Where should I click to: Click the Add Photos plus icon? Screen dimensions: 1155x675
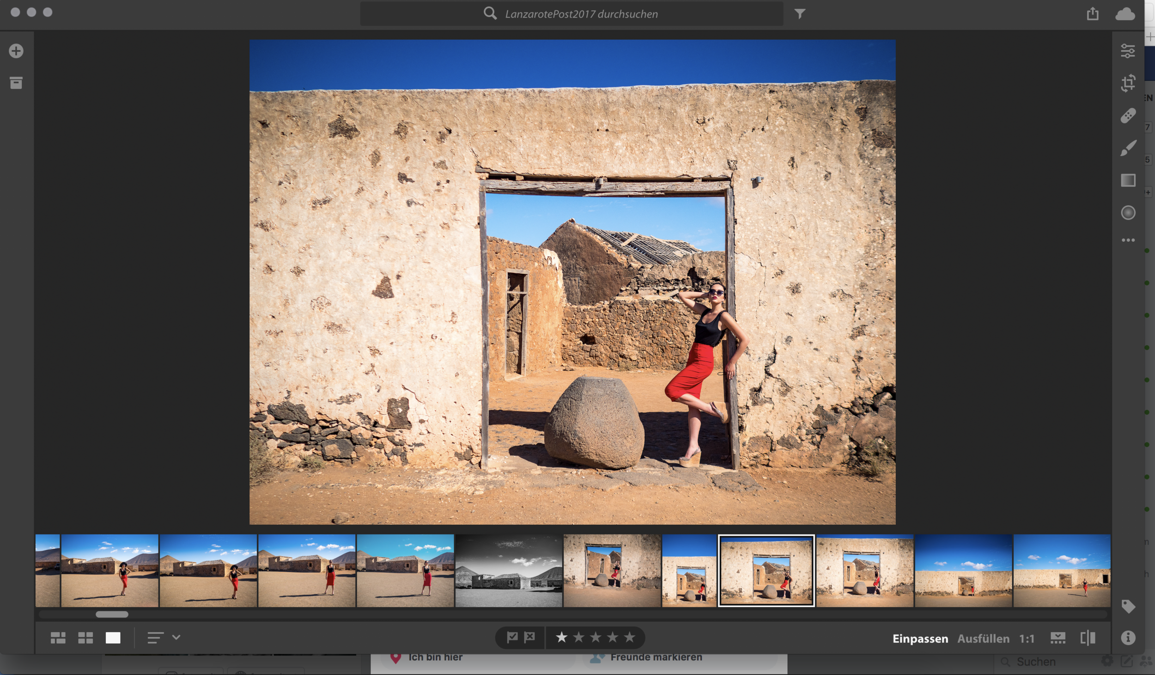coord(16,51)
